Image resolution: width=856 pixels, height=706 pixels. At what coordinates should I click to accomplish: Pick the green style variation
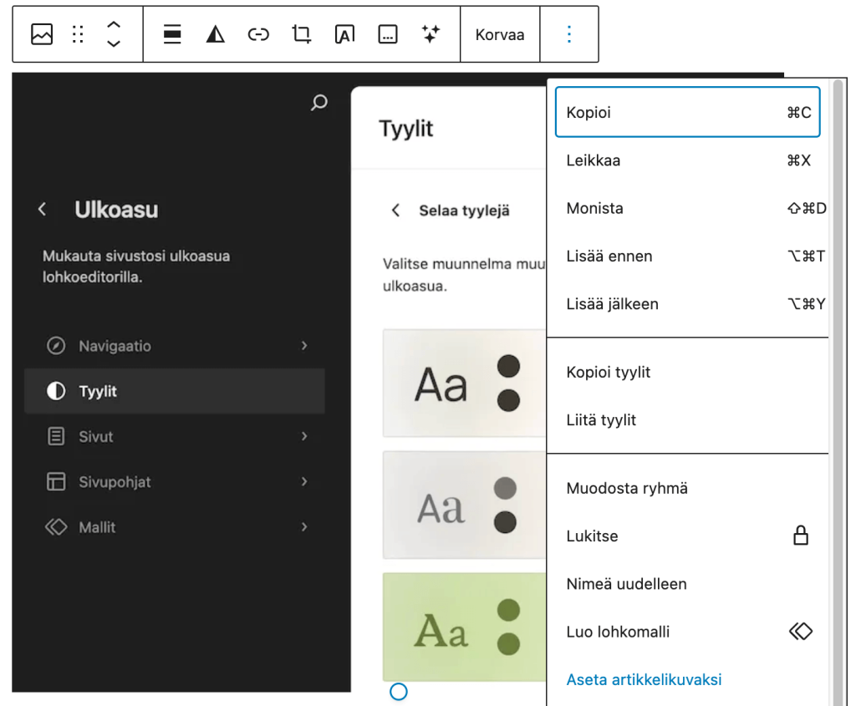point(465,627)
